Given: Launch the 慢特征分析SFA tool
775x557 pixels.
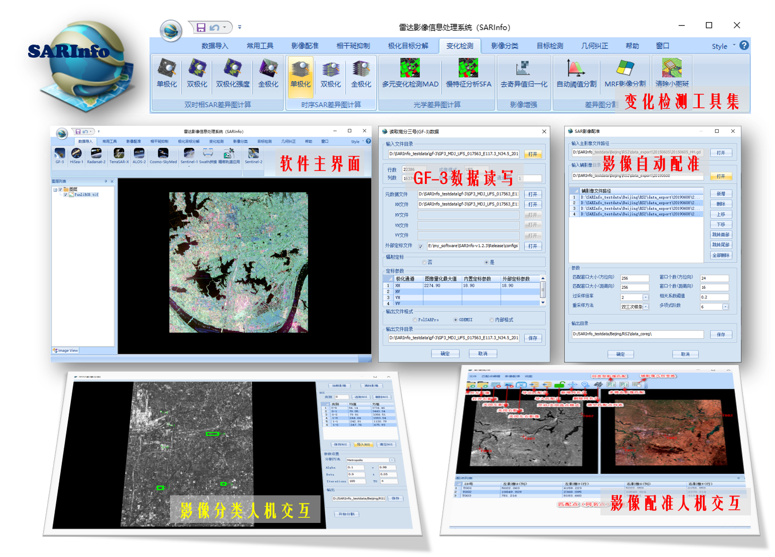Looking at the screenshot, I should pyautogui.click(x=469, y=74).
